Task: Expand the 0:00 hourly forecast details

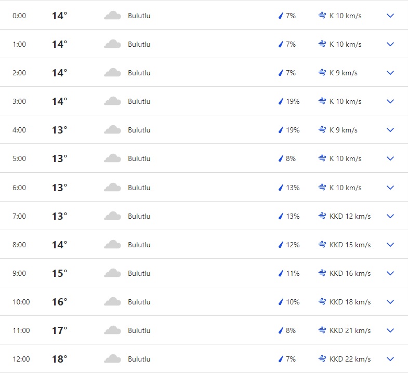Action: (390, 16)
